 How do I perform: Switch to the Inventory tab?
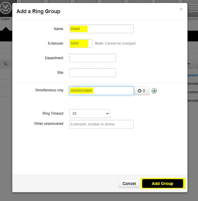pos(193,19)
